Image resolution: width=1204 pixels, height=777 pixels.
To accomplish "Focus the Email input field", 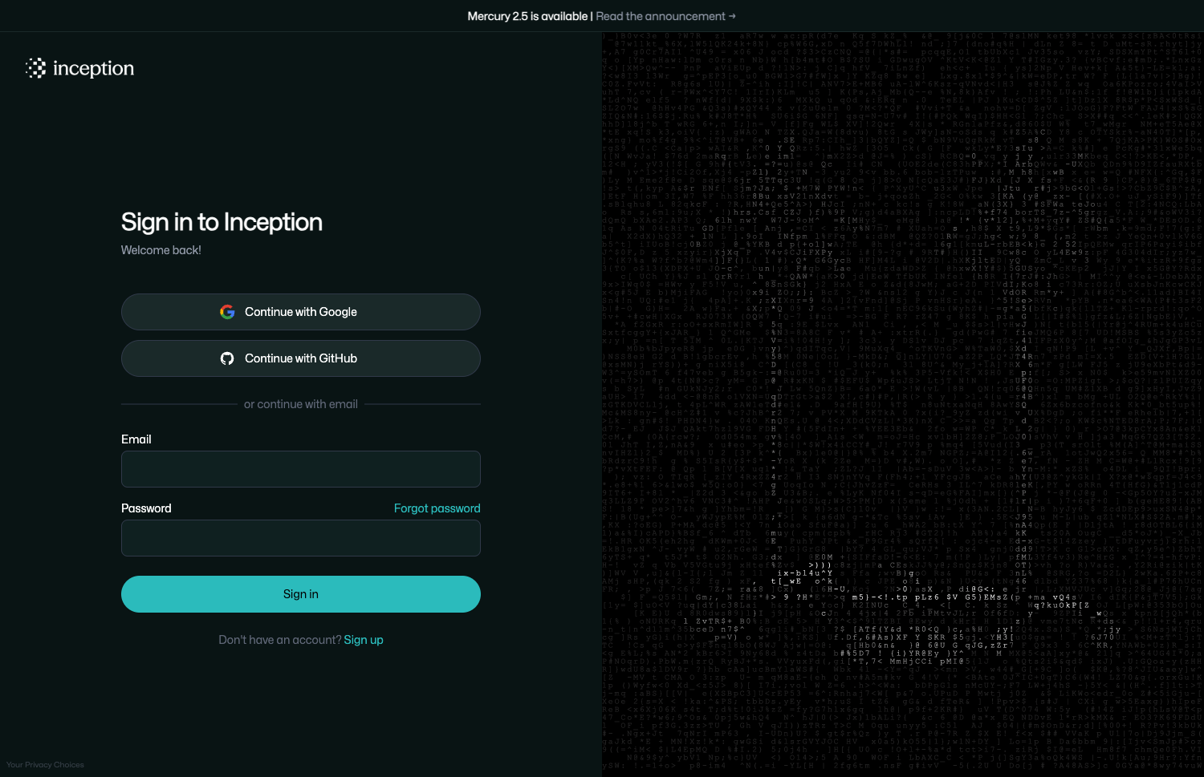I will click(301, 469).
